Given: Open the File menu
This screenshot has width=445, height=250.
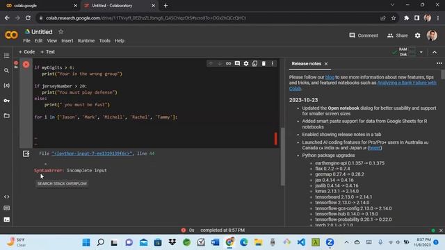Looking at the screenshot, I should pyautogui.click(x=26, y=41).
